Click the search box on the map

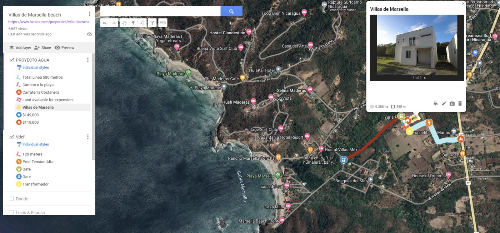tap(160, 11)
